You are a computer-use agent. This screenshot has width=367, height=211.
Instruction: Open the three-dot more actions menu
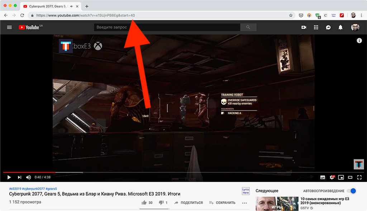(244, 203)
